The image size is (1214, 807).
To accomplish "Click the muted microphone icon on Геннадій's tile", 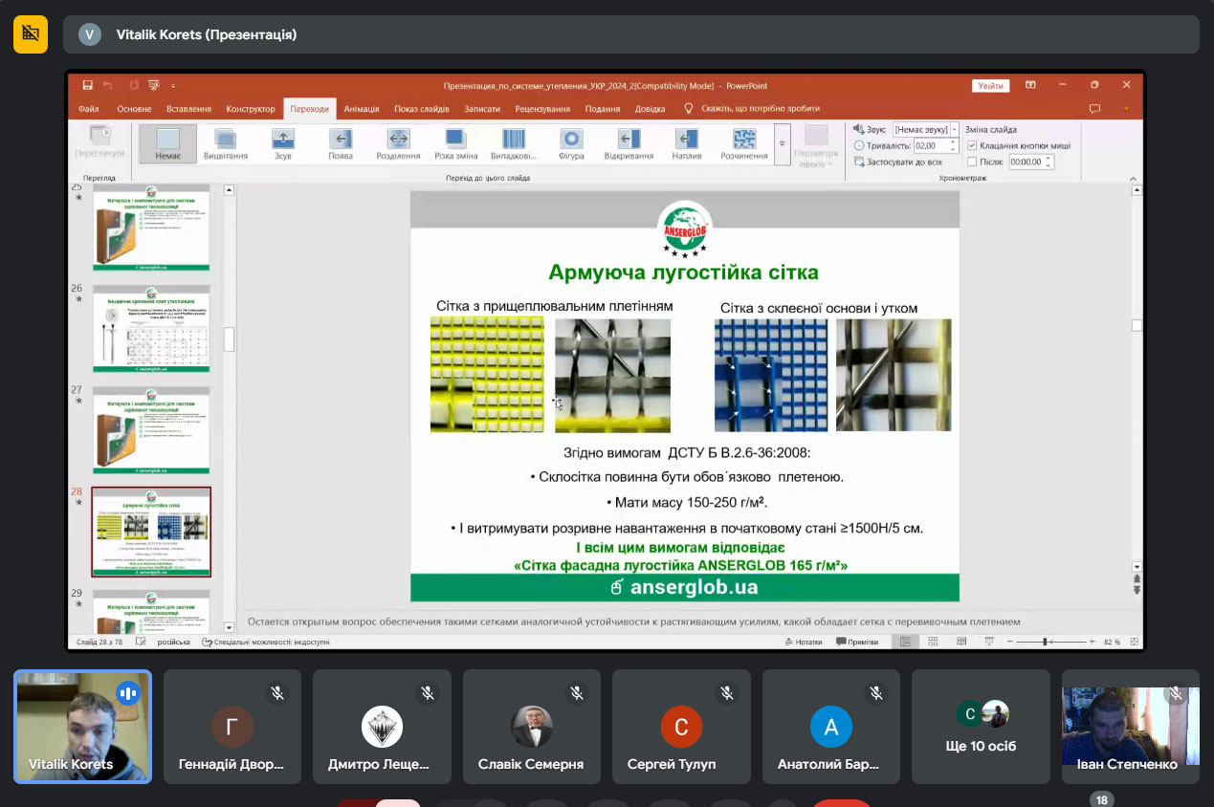I will (277, 693).
